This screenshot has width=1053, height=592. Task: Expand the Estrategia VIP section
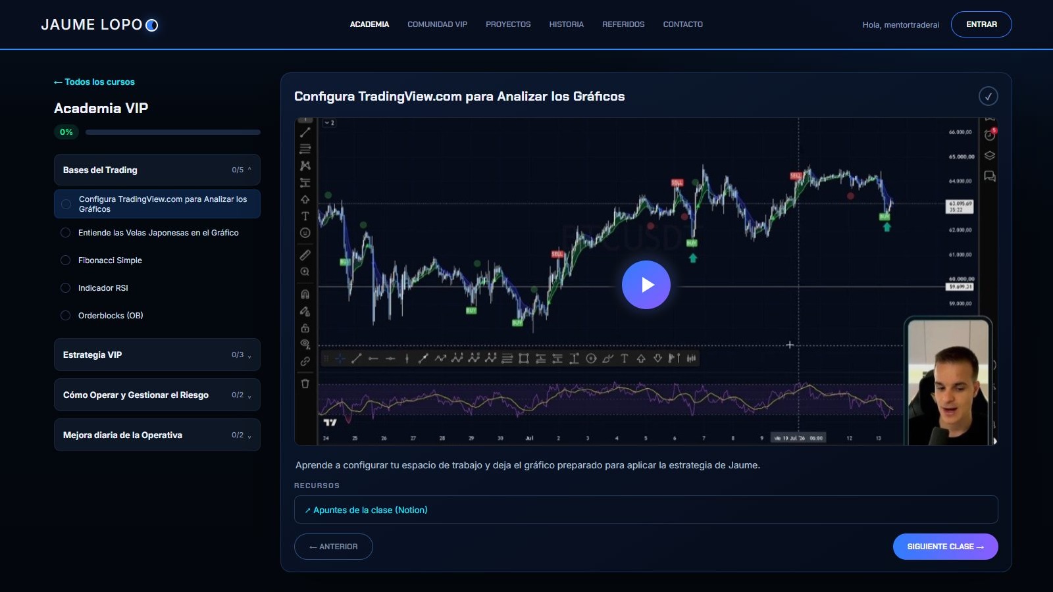pyautogui.click(x=157, y=355)
